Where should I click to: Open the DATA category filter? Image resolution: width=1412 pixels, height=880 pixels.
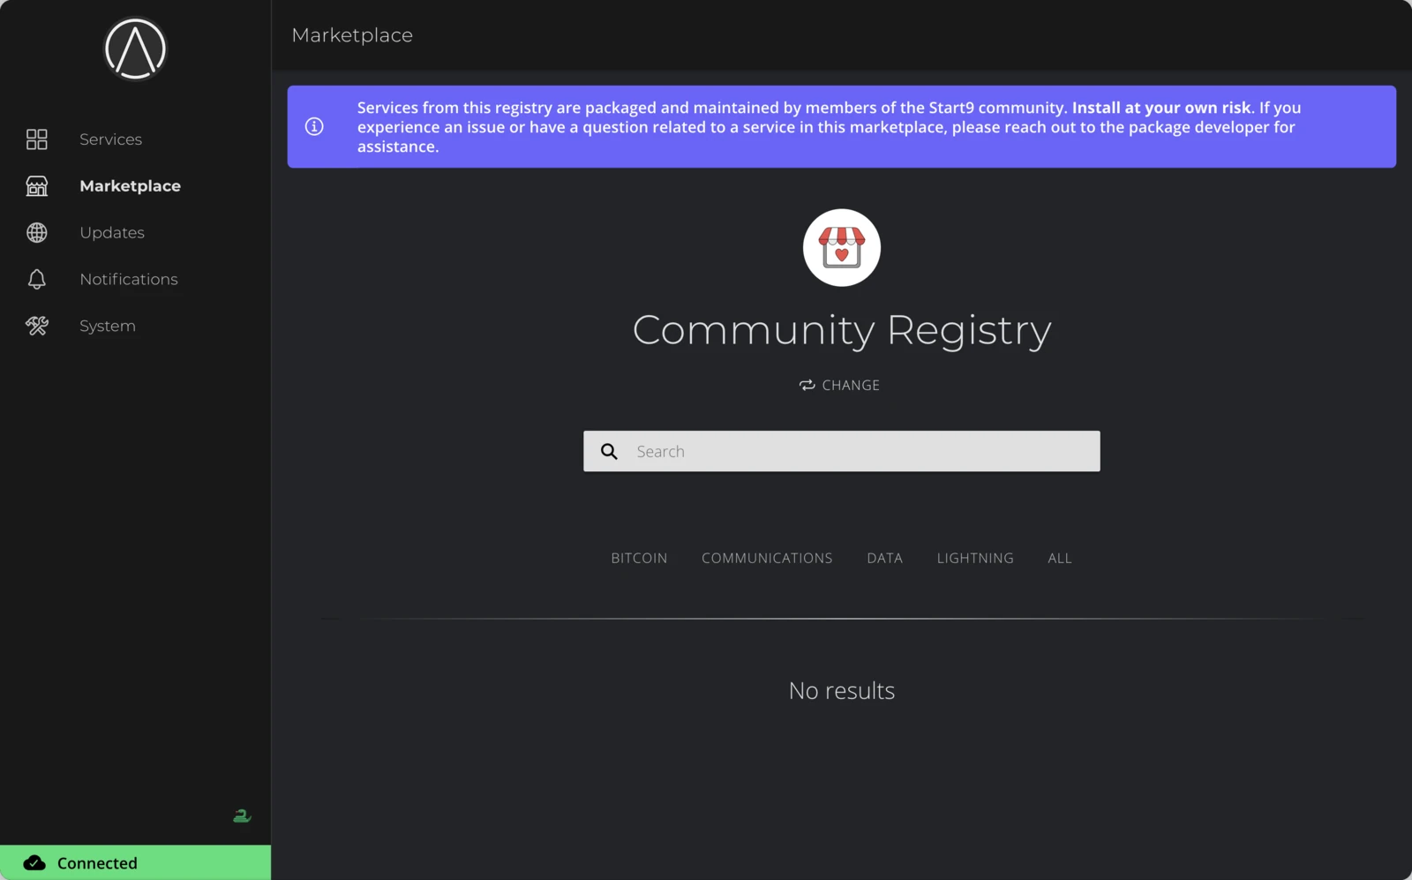[884, 558]
